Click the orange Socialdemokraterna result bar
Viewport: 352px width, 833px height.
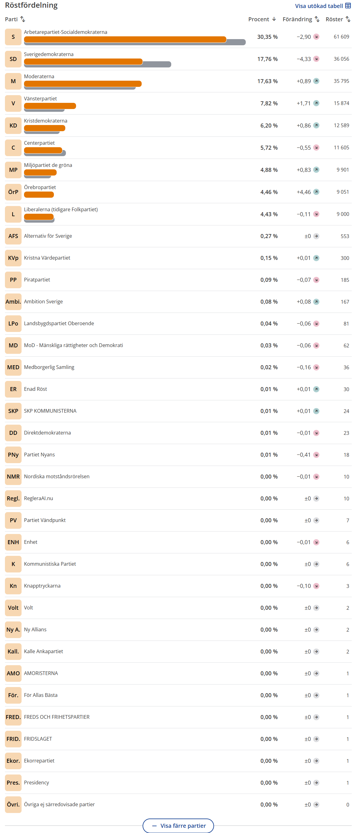125,39
